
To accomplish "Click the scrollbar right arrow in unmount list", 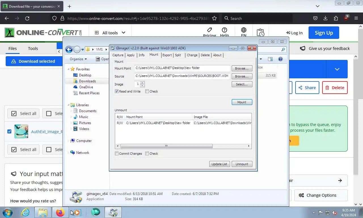I will tap(249, 146).
